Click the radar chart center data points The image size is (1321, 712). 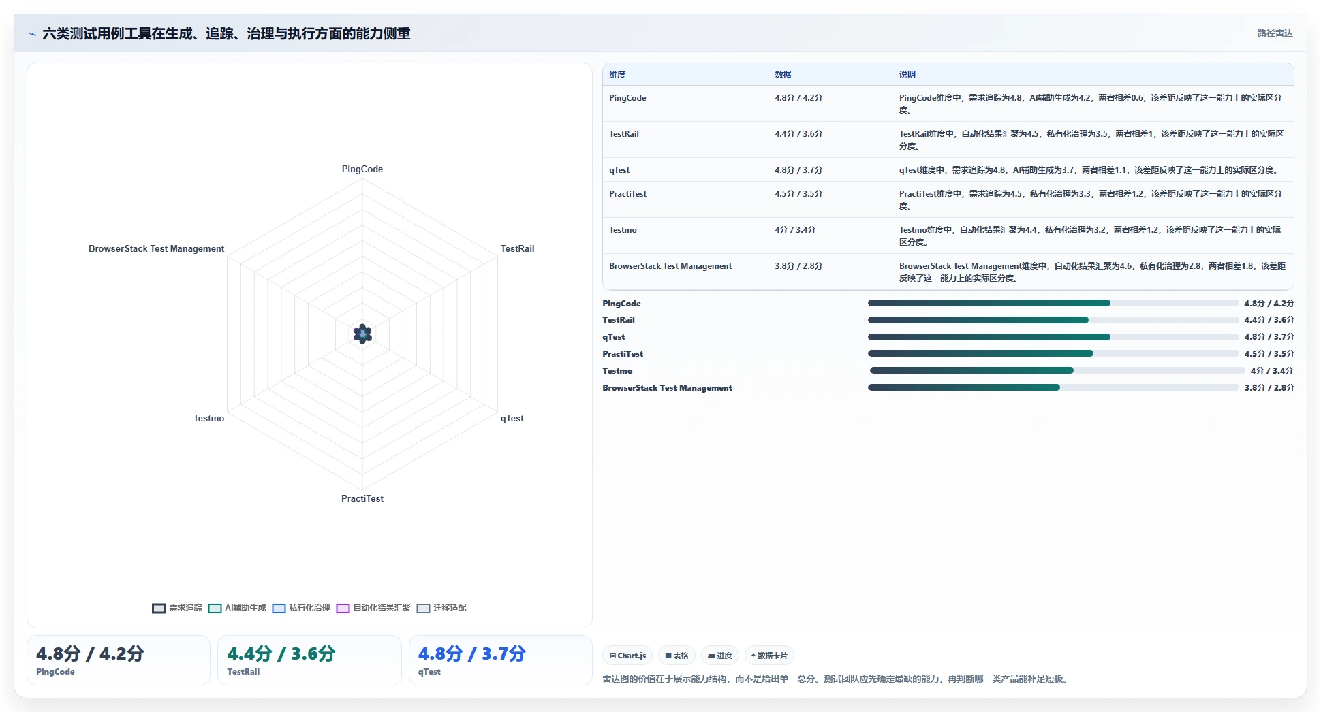pos(362,334)
